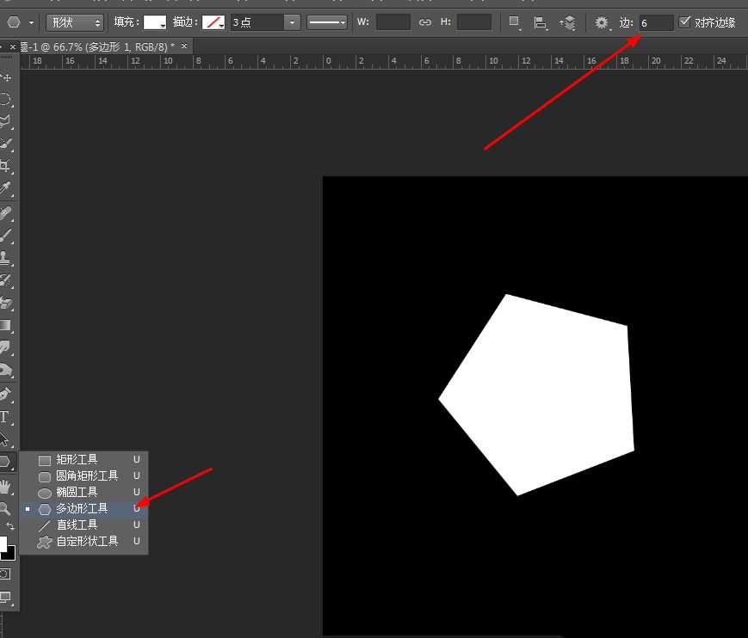This screenshot has width=748, height=638.
Task: Toggle Quick Mask mode icon
Action: point(5,574)
